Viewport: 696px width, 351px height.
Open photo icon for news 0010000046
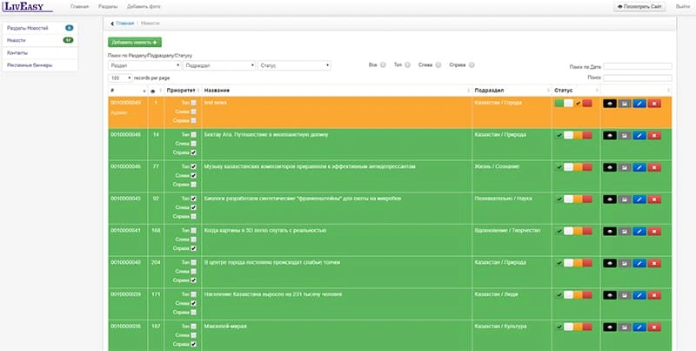point(625,167)
